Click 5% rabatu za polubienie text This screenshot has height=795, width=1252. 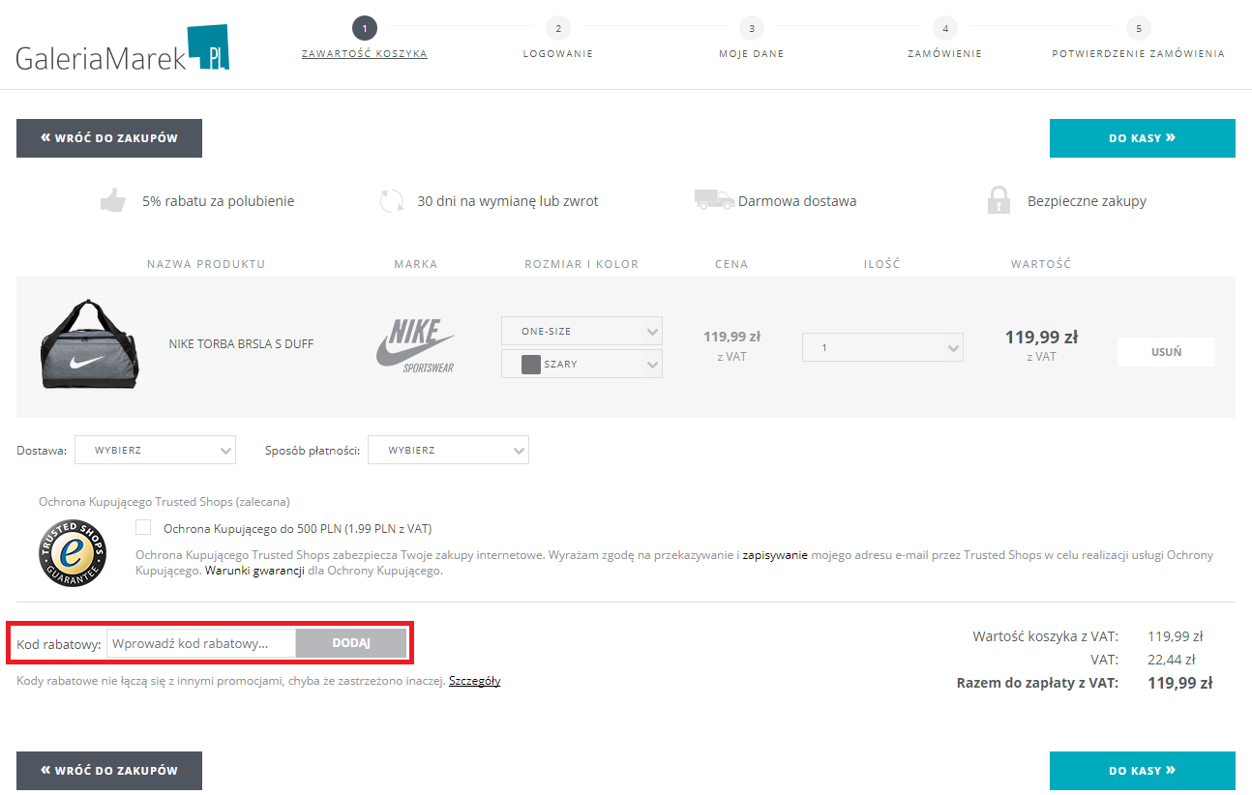(x=219, y=201)
